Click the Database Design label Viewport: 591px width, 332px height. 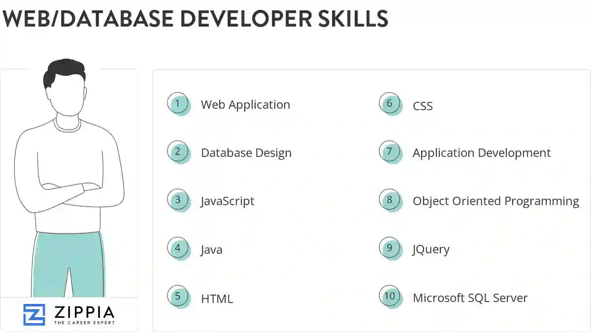click(246, 152)
